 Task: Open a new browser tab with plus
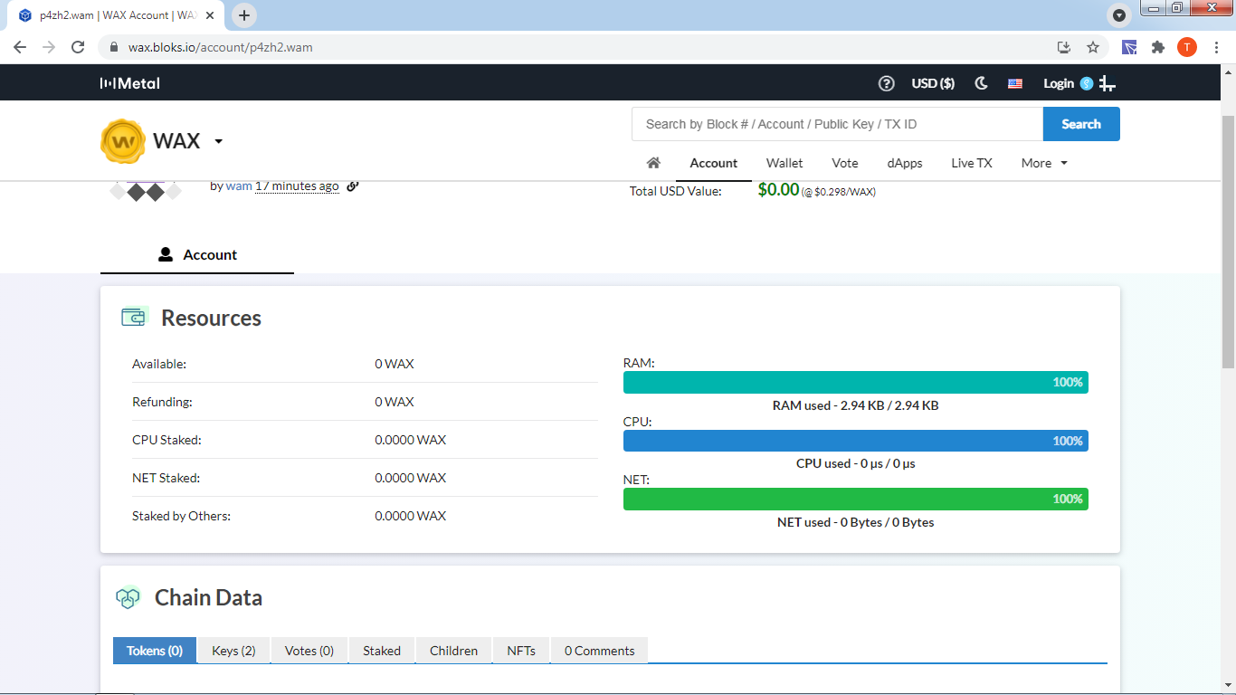pos(244,15)
